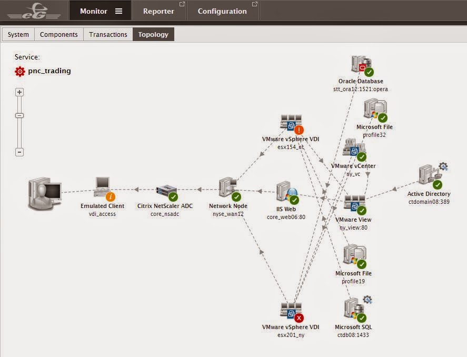Screen dimensions: 467x357
Task: Click the core_nsadc component name
Action: (165, 214)
